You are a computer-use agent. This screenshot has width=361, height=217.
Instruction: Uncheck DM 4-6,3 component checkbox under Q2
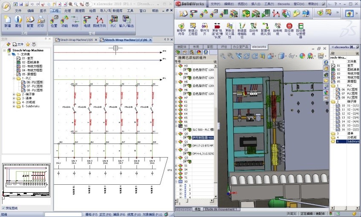[x=185, y=154]
